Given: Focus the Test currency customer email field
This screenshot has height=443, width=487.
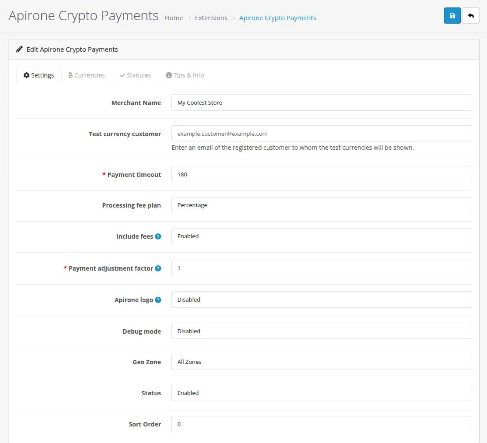Looking at the screenshot, I should [x=322, y=133].
